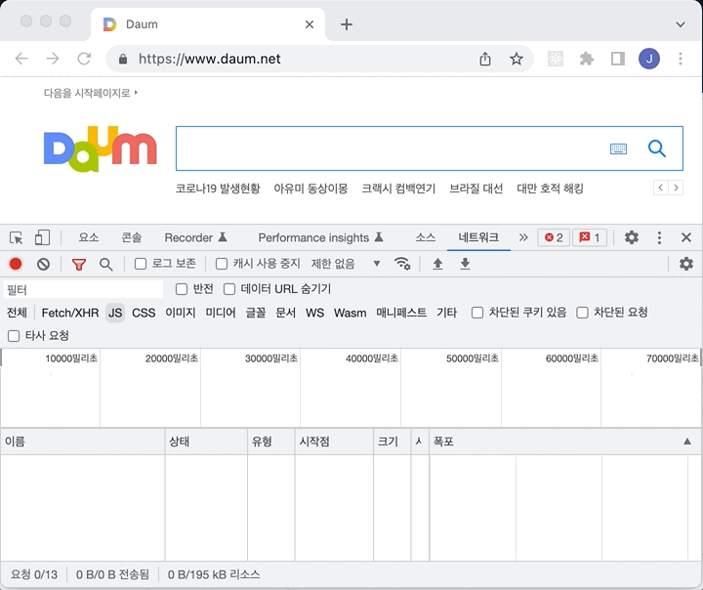Filter requests by Fetch/XHR
This screenshot has height=590, width=703.
[70, 313]
